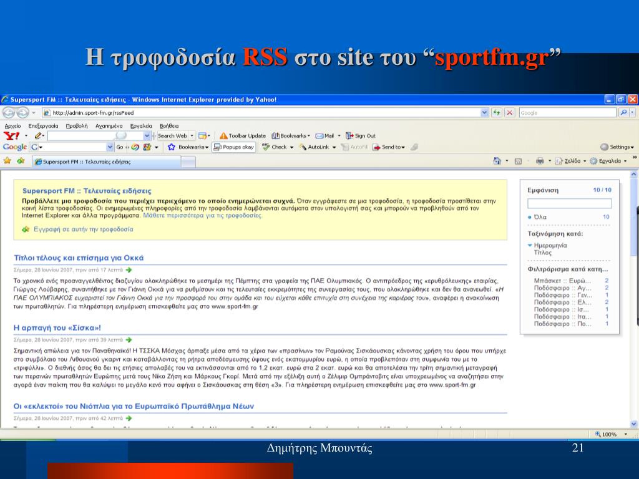Click the page's vertical scrollbar
This screenshot has width=639, height=479.
634,299
